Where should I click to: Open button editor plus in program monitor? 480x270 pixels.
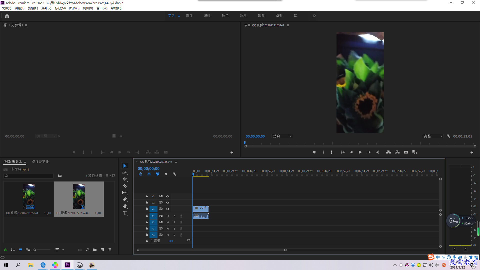coord(472,152)
